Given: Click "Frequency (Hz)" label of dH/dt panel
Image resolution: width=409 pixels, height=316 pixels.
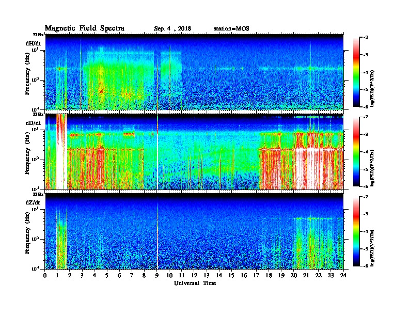Looking at the screenshot, I should point(27,74).
